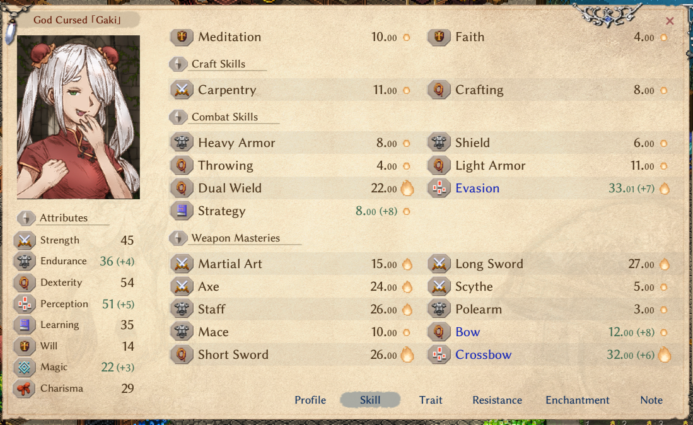
Task: Collapse the Combat Skills section header
Action: tap(224, 117)
